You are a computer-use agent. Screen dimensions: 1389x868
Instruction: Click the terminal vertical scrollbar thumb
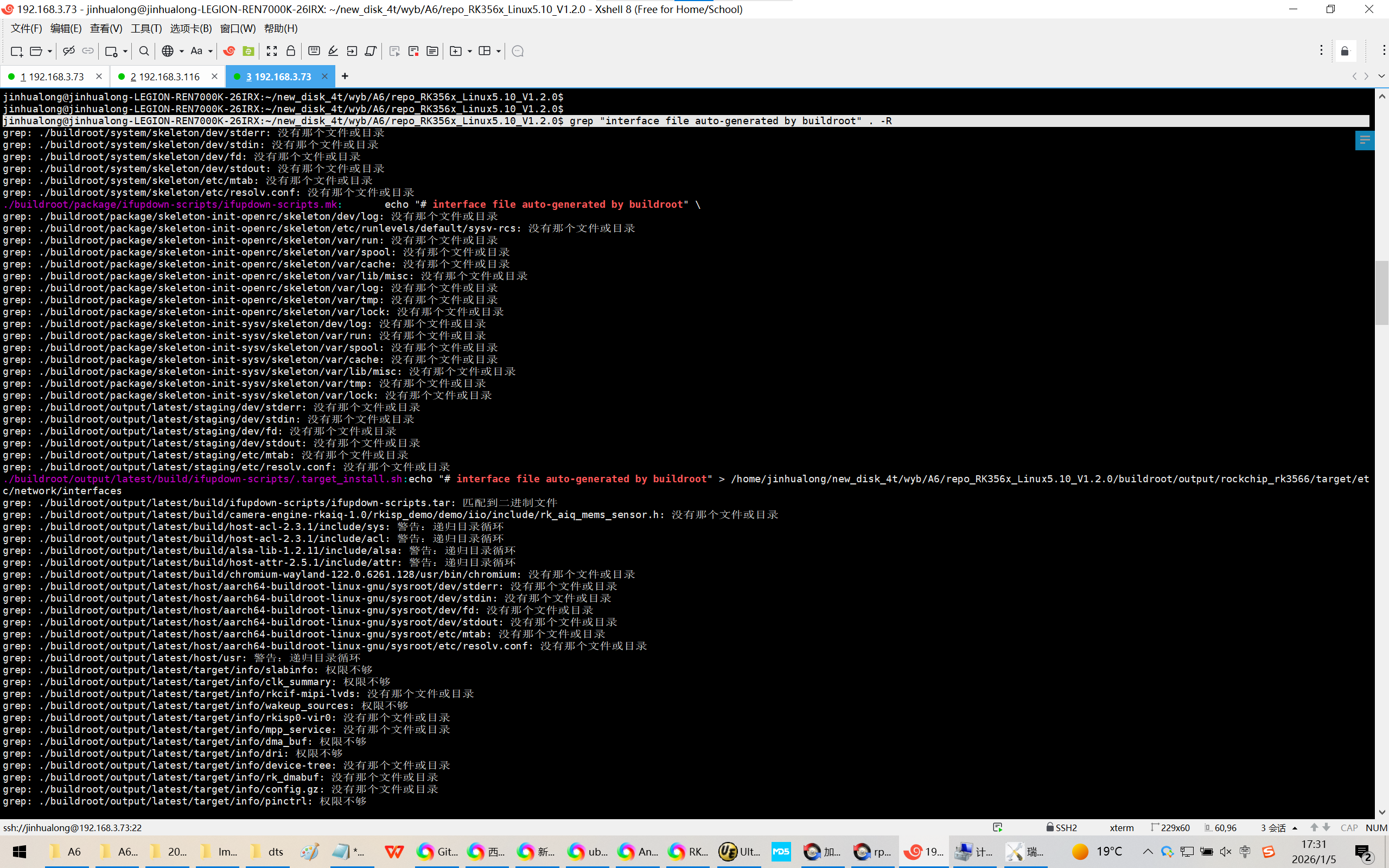pyautogui.click(x=1381, y=293)
